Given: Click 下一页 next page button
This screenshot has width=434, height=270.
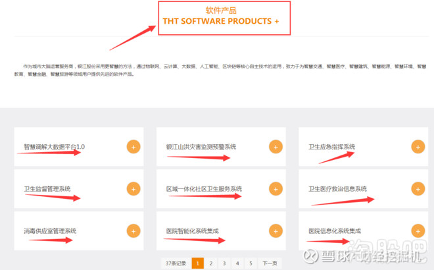Looking at the screenshot, I should click(x=270, y=263).
